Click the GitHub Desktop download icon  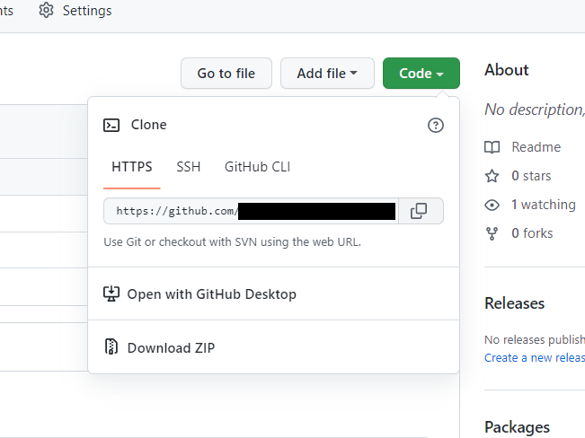pyautogui.click(x=111, y=293)
